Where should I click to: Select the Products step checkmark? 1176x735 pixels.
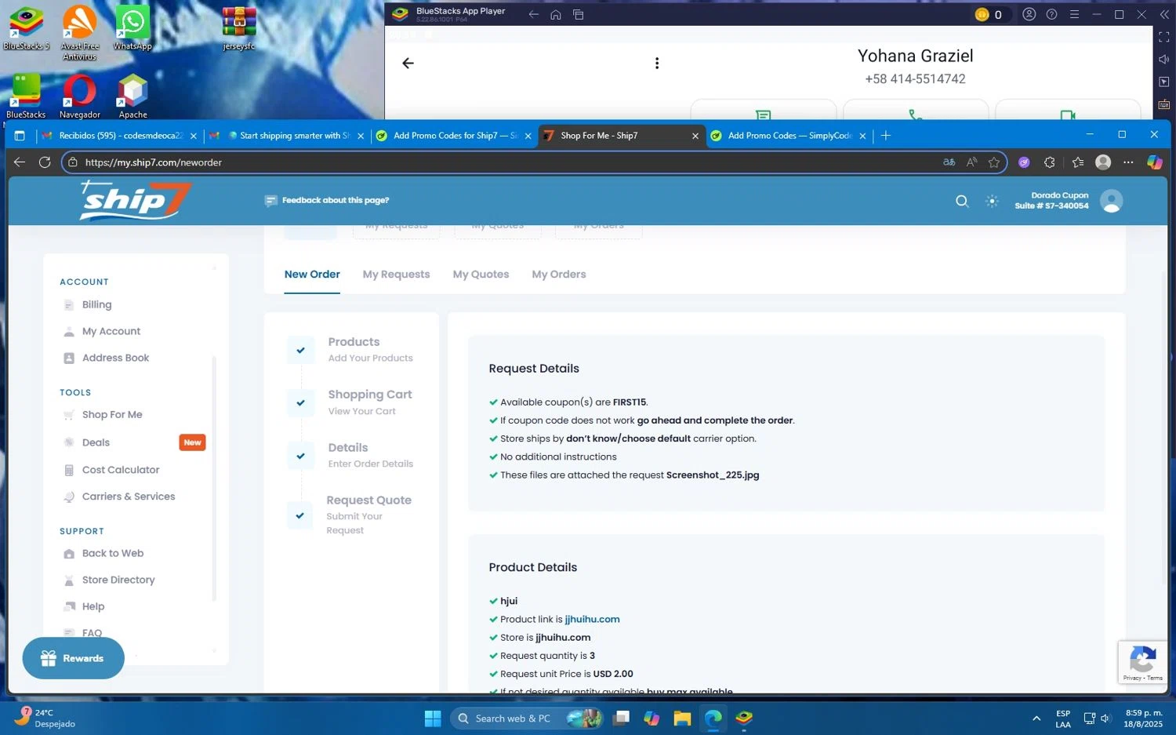[x=300, y=350]
